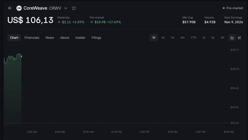The width and height of the screenshot is (248, 140).
Task: Open the Chart tab
Action: click(x=14, y=38)
